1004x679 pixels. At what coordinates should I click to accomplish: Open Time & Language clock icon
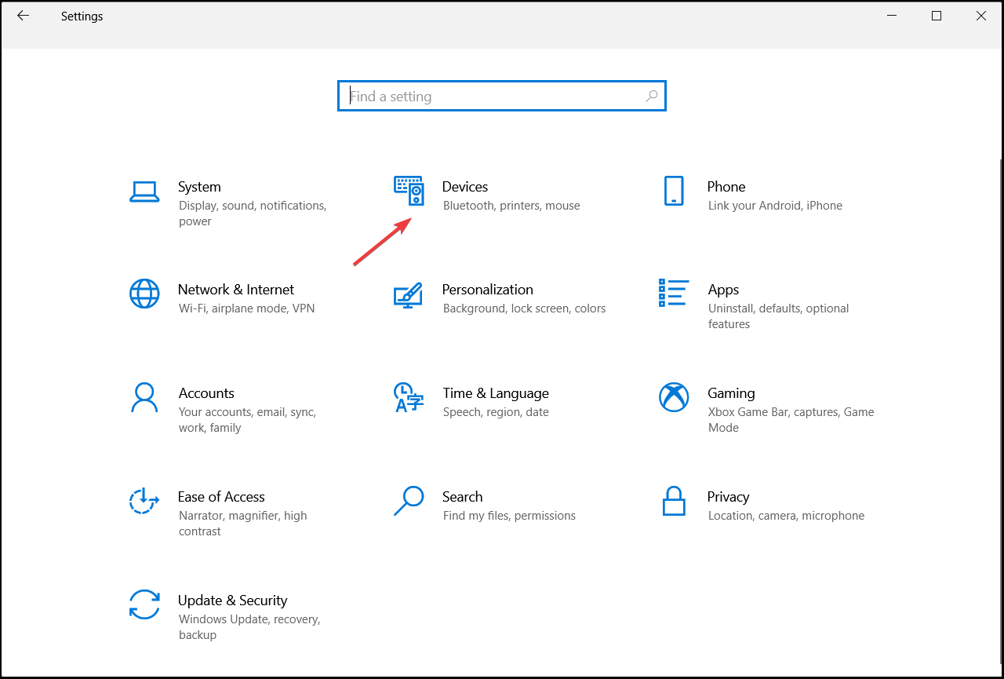click(x=409, y=398)
